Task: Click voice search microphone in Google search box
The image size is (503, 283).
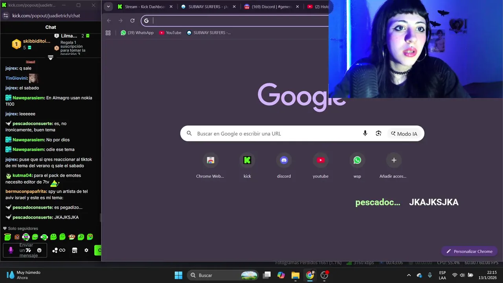Action: pos(365,134)
